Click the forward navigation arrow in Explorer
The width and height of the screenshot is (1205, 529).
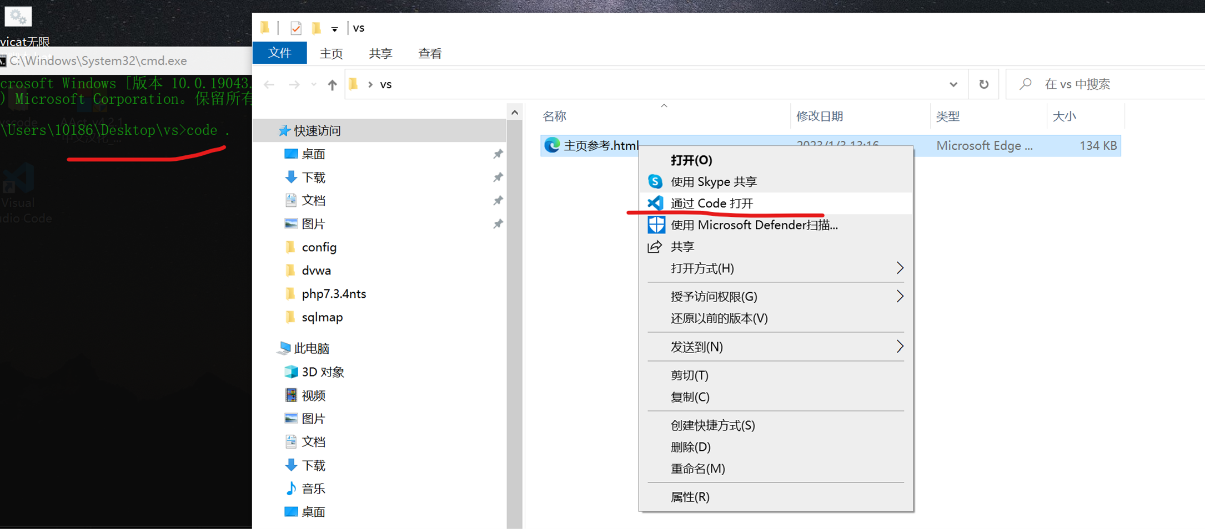294,84
